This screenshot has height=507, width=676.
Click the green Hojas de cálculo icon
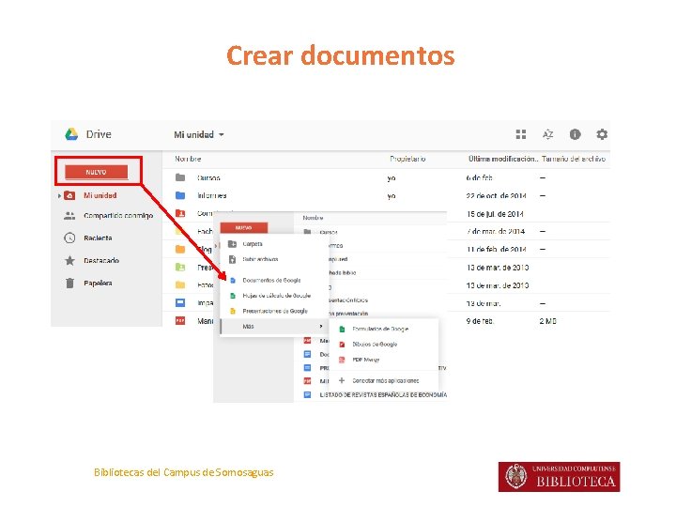click(x=233, y=296)
